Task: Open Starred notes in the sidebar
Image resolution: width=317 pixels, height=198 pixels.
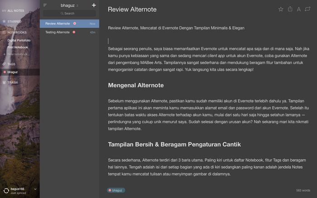Action: 14,21
